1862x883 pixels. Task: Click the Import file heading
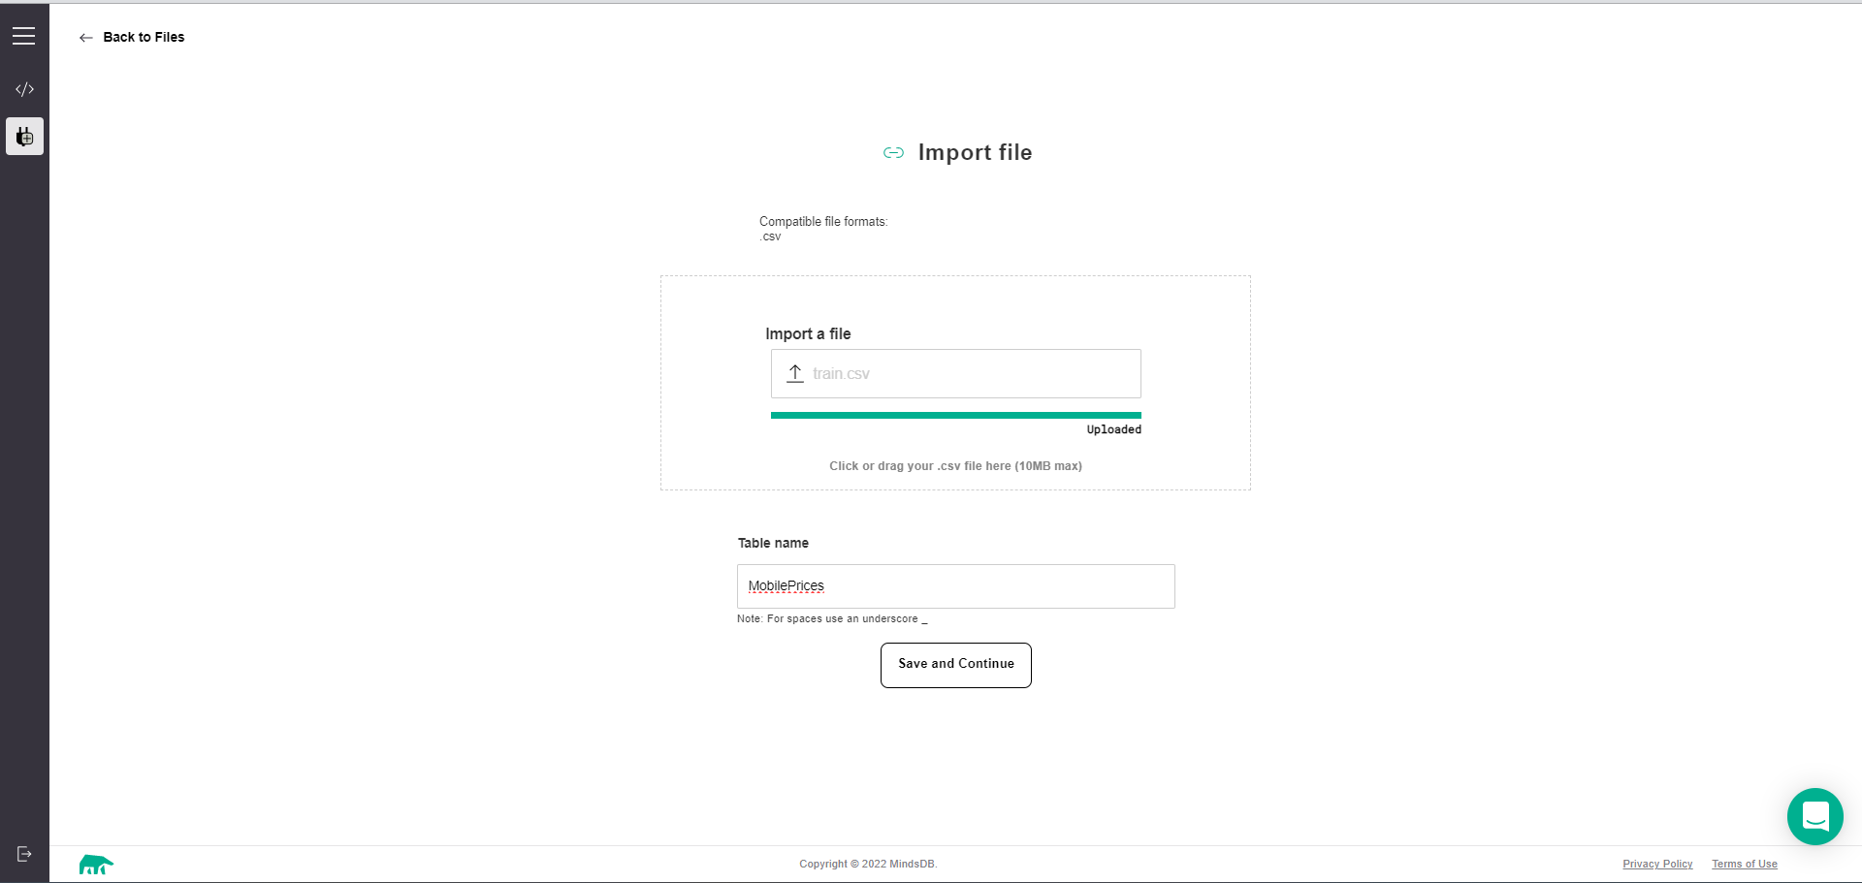975,153
